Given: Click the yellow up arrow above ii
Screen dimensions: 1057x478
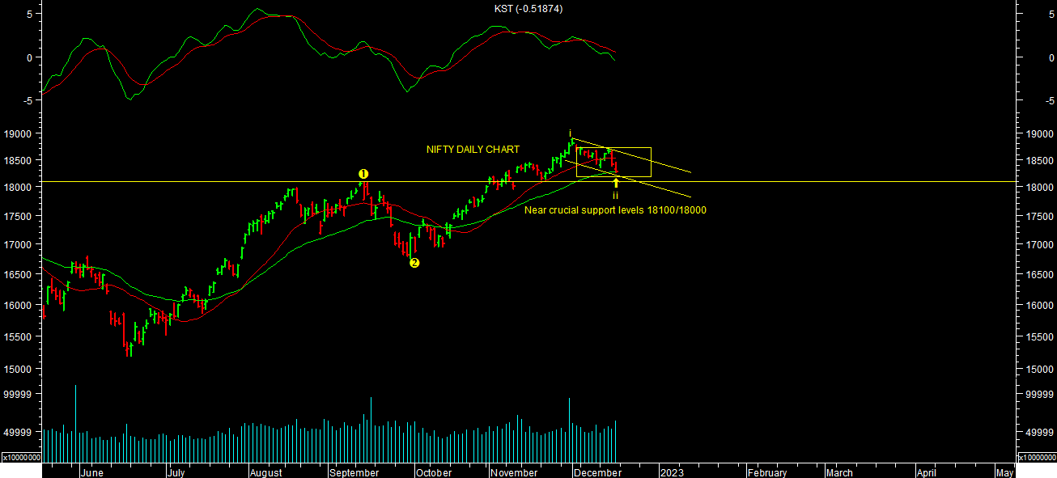Looking at the screenshot, I should tap(616, 184).
